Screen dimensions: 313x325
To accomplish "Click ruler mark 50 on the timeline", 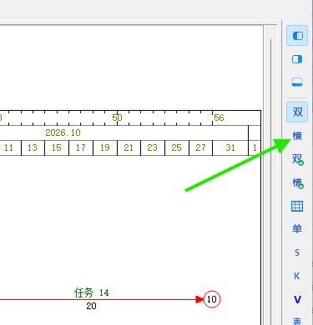I will [117, 117].
